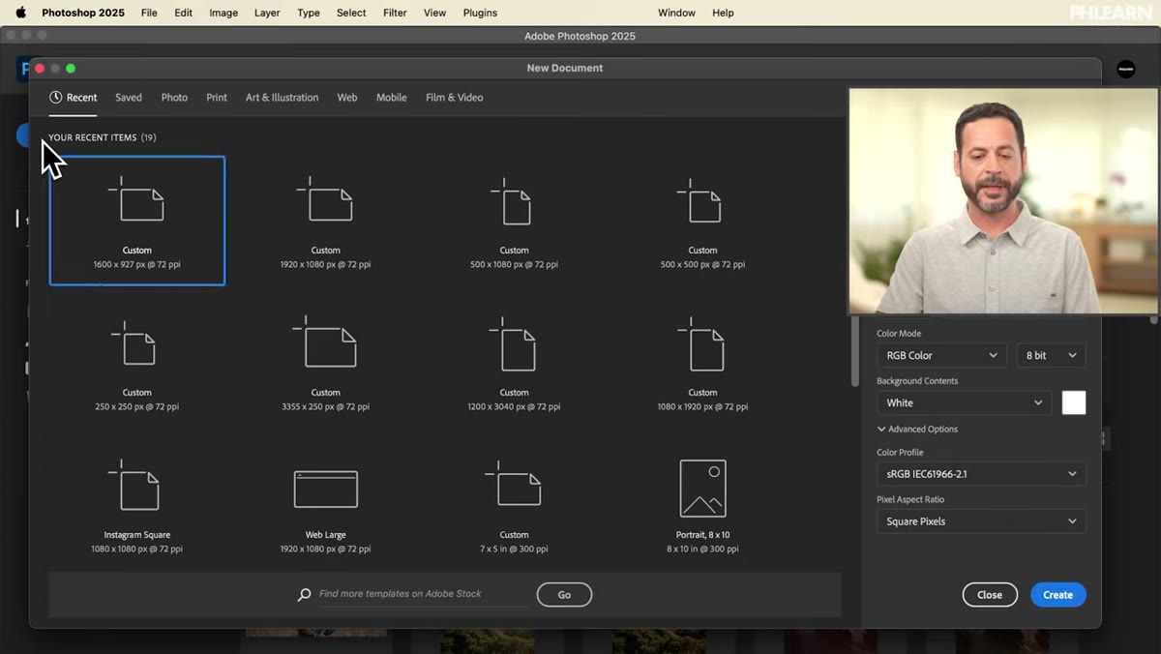Click the Go button
Screen dimensions: 1161x654
click(x=564, y=595)
